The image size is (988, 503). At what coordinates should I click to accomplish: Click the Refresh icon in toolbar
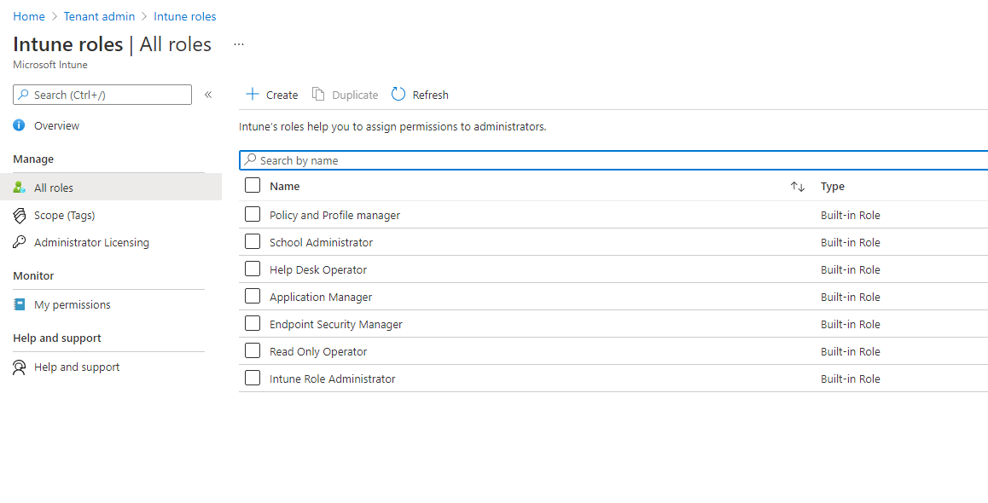[x=398, y=95]
